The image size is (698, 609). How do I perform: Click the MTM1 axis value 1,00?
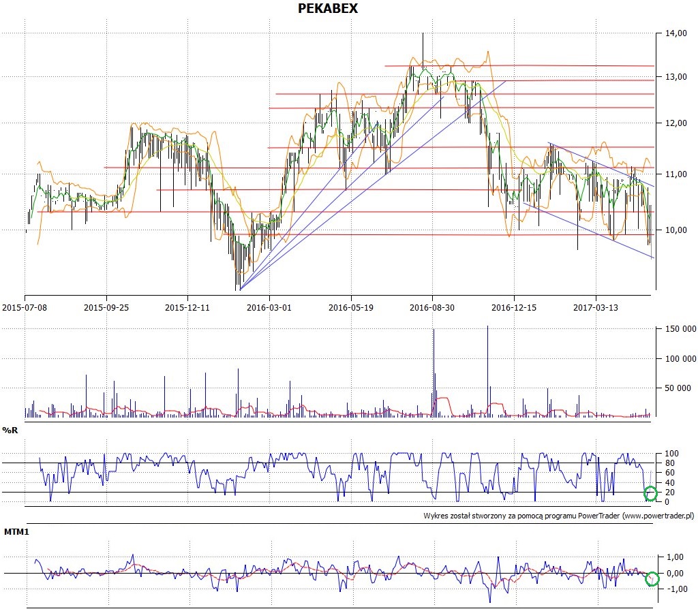(x=676, y=557)
